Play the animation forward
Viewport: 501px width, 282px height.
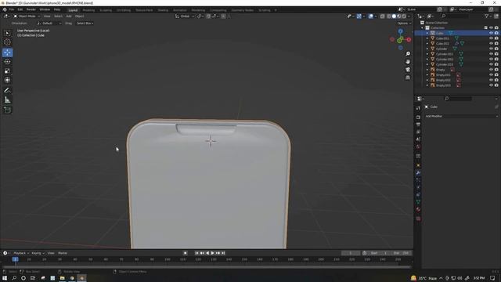click(212, 253)
